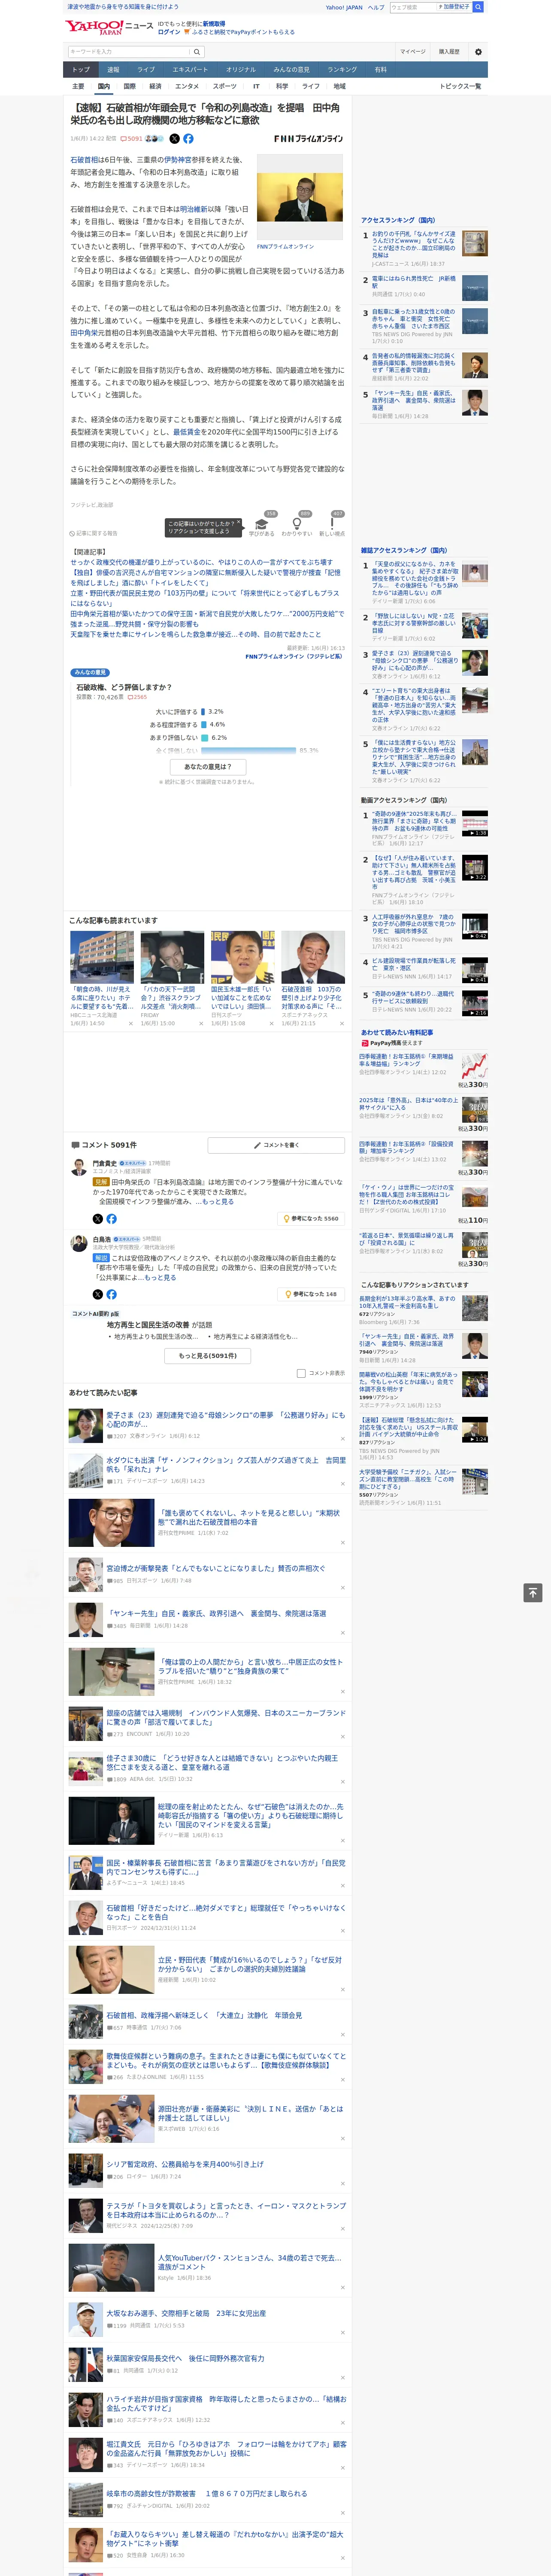This screenshot has width=551, height=2576.
Task: Open シリア暫定政府、公務員給与 article
Action: click(185, 2164)
